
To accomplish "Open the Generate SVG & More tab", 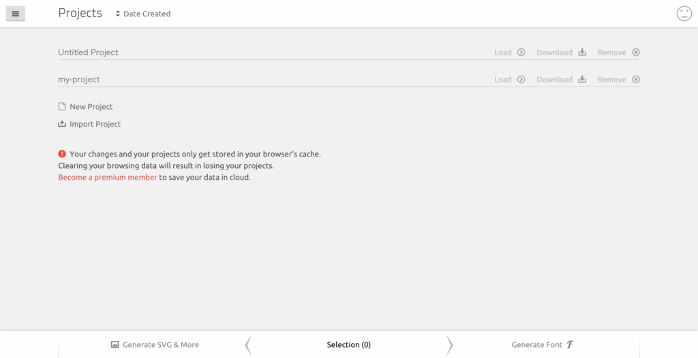I will [x=155, y=345].
